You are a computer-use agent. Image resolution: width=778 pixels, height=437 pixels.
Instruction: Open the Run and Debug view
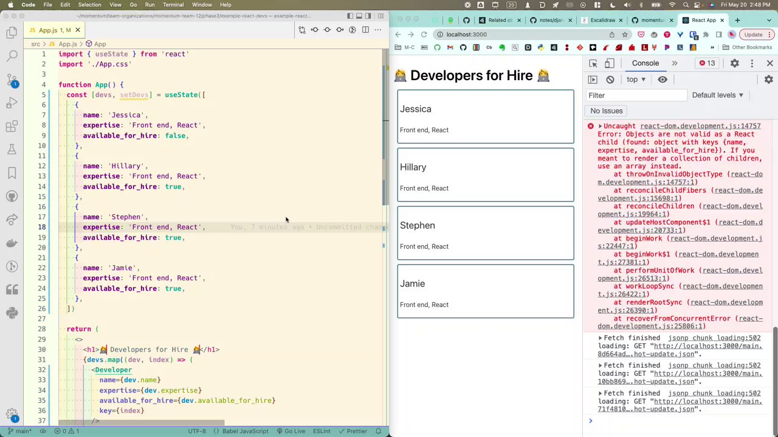(12, 103)
